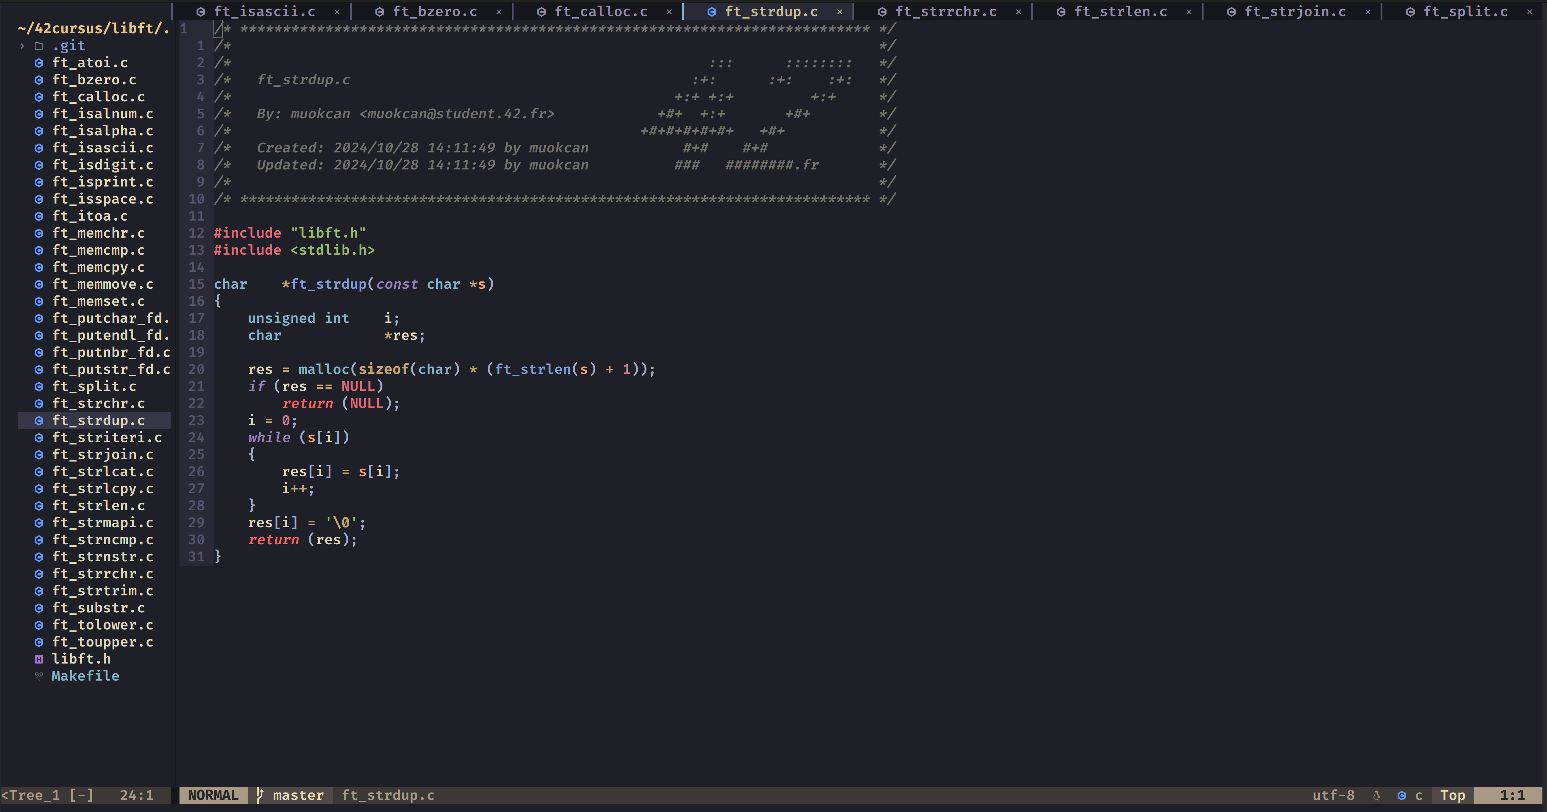Close the ft_strjoin.c tab
The image size is (1547, 812).
point(1368,12)
